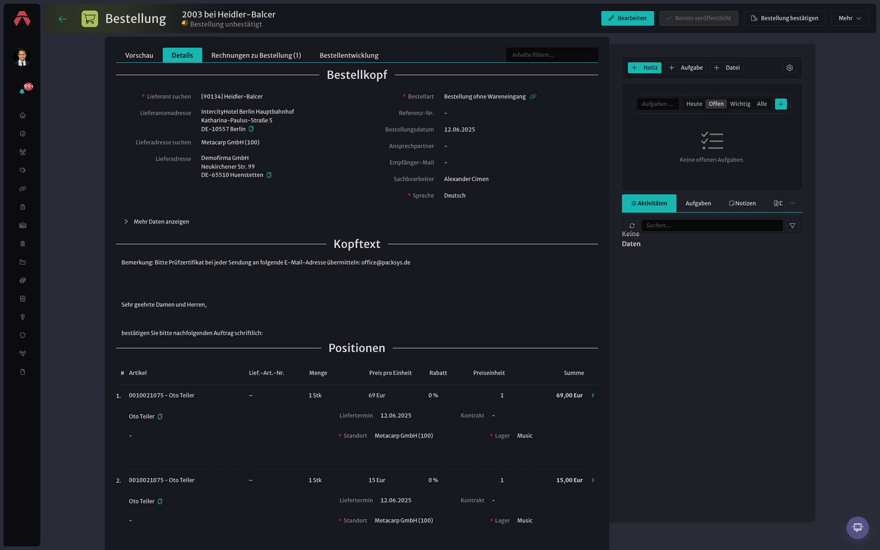Open the chain link sidebar icon
Image resolution: width=880 pixels, height=550 pixels.
coord(22,189)
